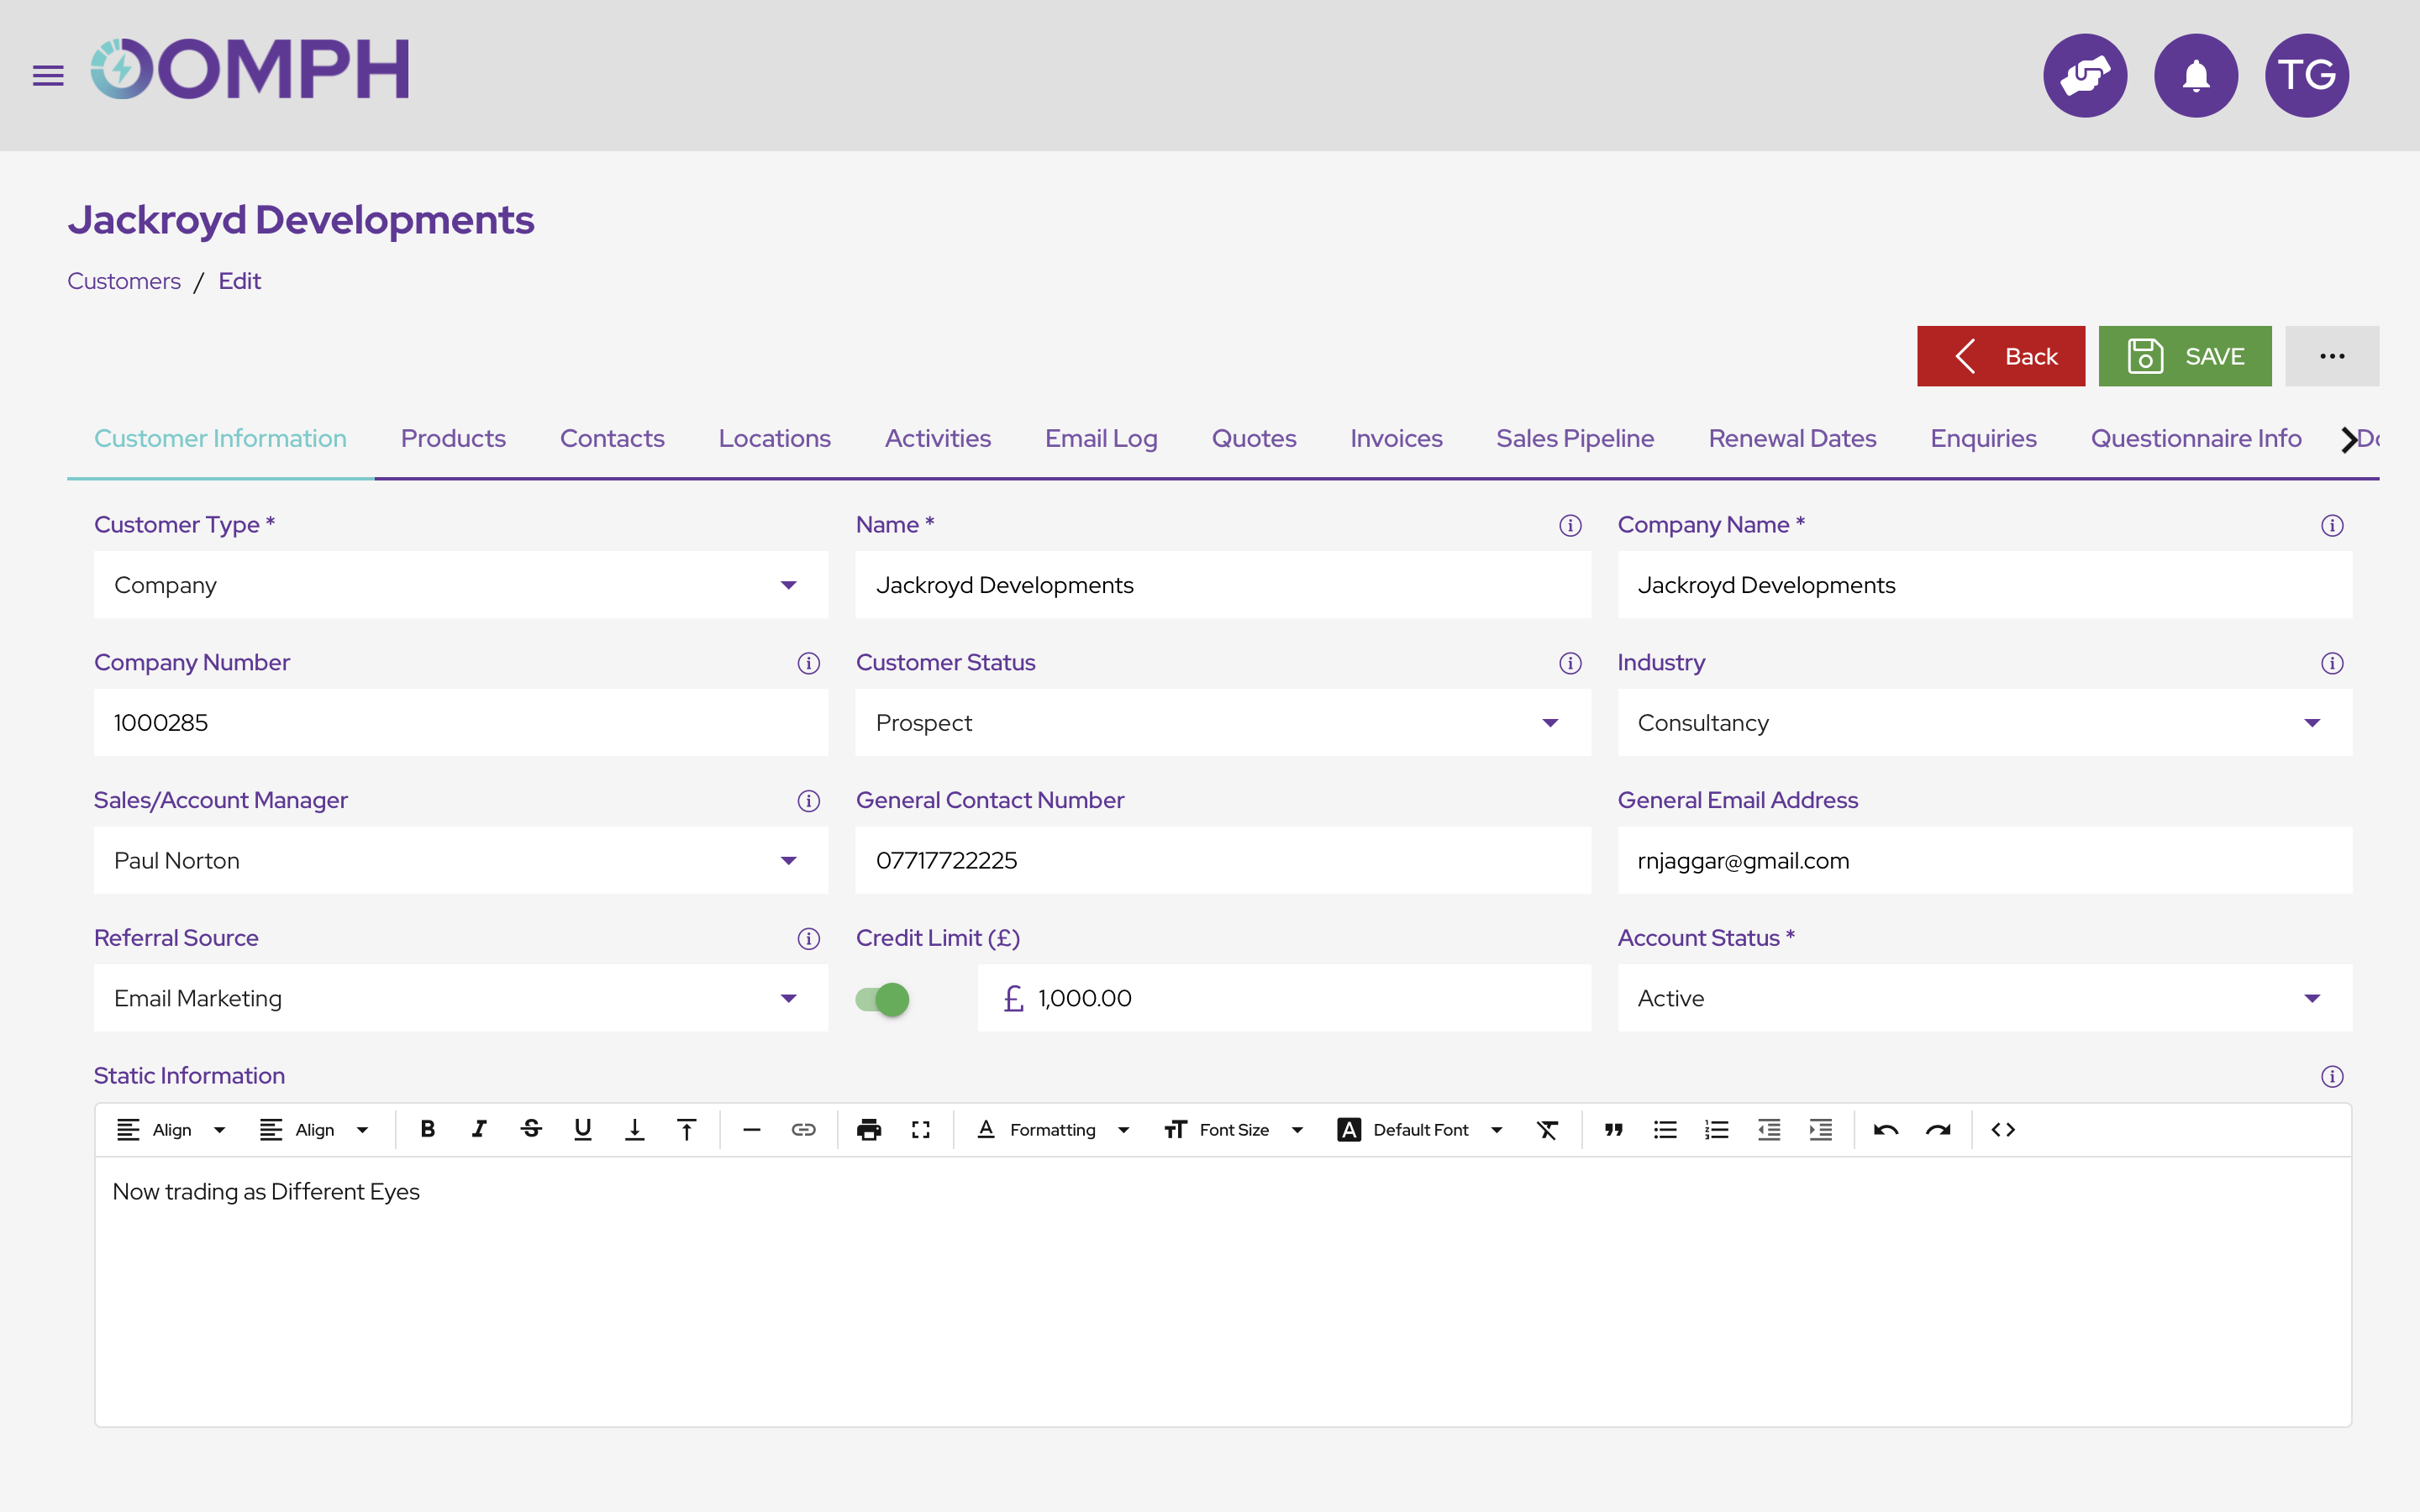Viewport: 2420px width, 1512px height.
Task: Click the Customers breadcrumb link
Action: pyautogui.click(x=124, y=281)
